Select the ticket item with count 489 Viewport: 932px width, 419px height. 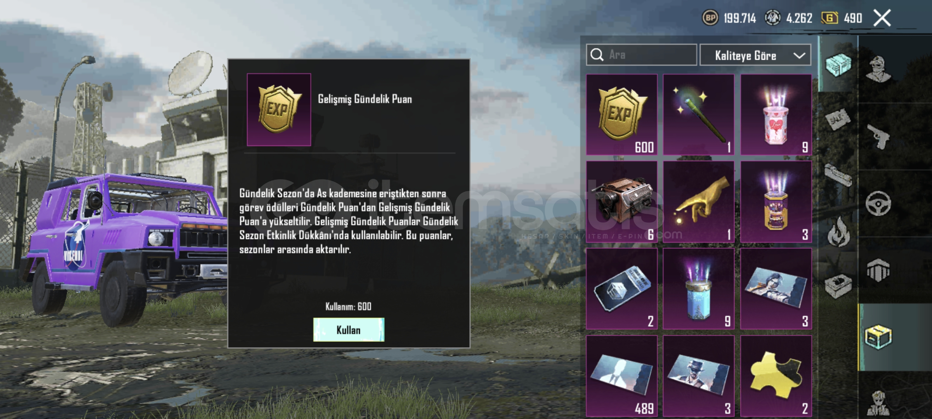tap(621, 376)
